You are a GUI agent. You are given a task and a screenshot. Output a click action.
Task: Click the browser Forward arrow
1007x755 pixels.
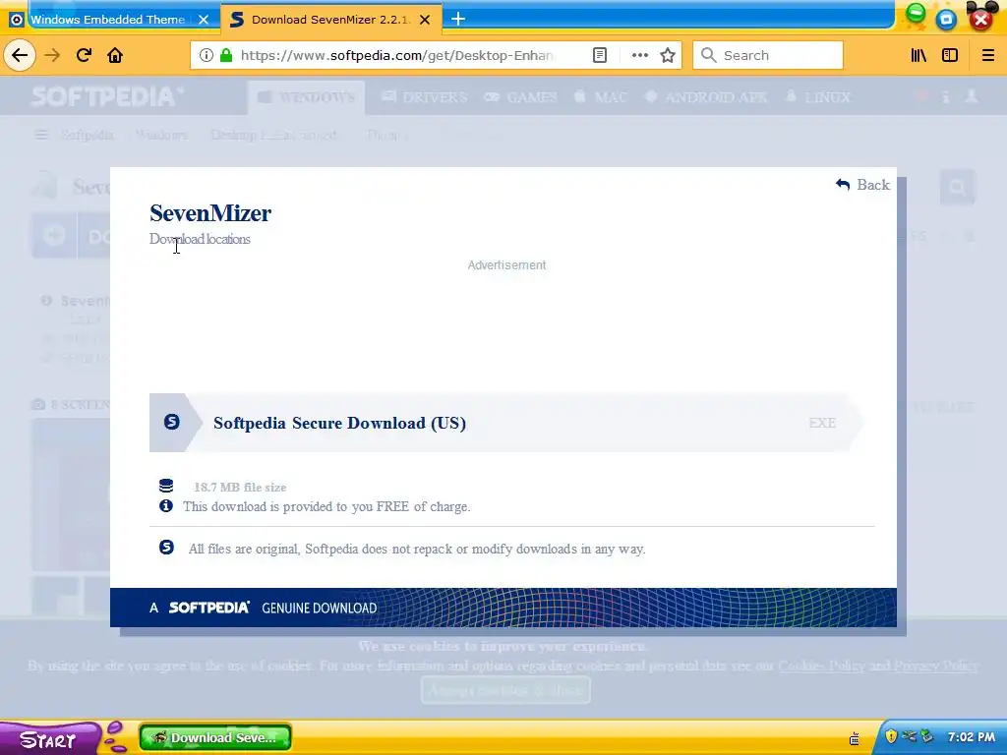[x=52, y=55]
